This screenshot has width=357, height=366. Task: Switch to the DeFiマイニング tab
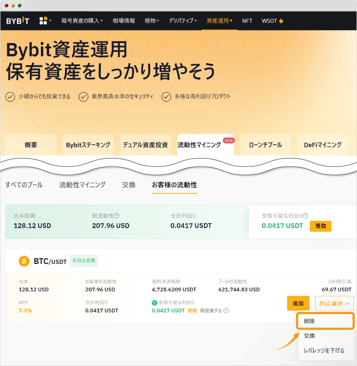point(323,145)
